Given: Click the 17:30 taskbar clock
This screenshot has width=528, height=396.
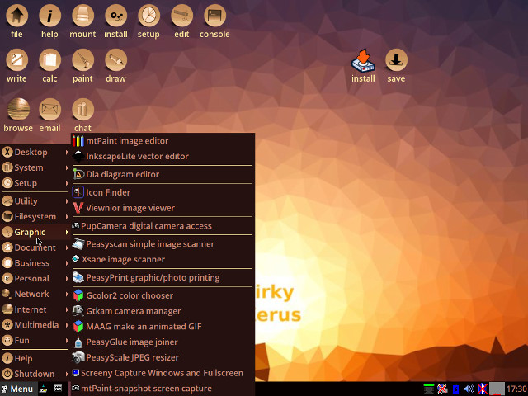Looking at the screenshot, I should tap(516, 389).
